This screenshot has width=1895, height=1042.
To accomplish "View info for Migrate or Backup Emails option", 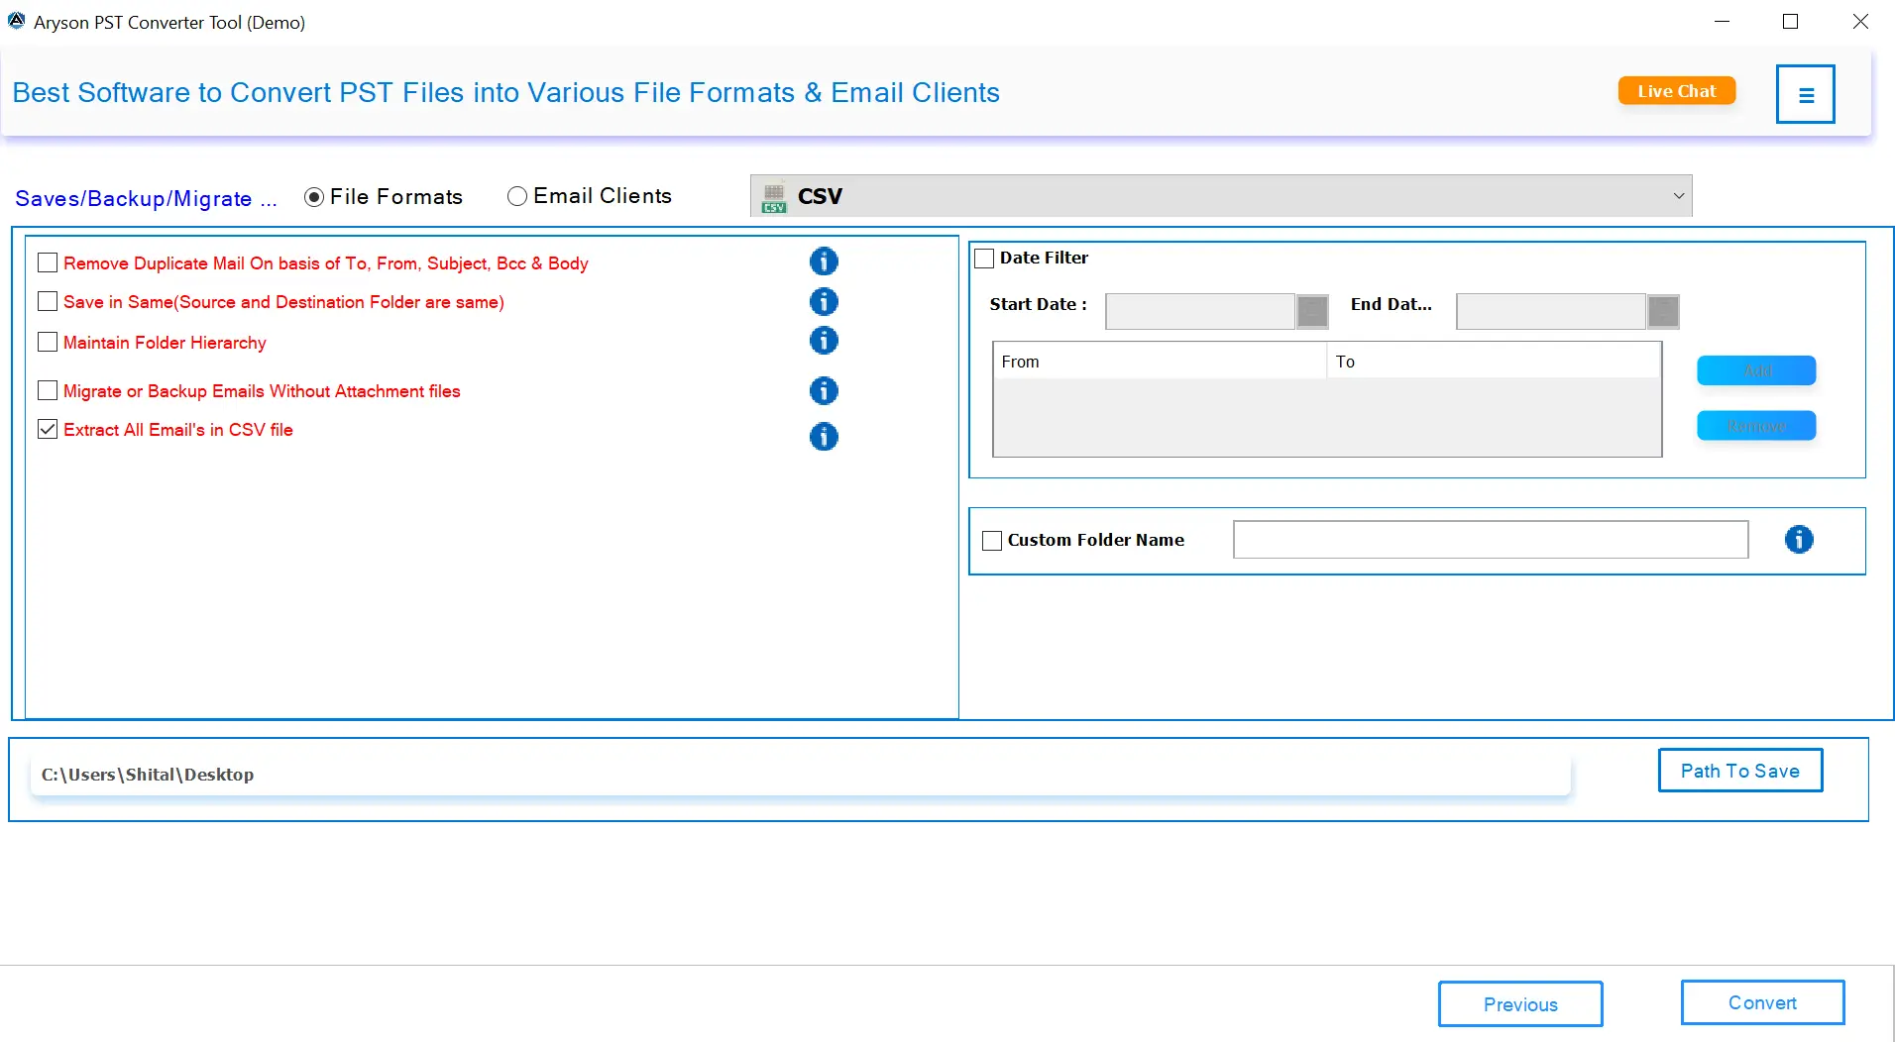I will [824, 391].
